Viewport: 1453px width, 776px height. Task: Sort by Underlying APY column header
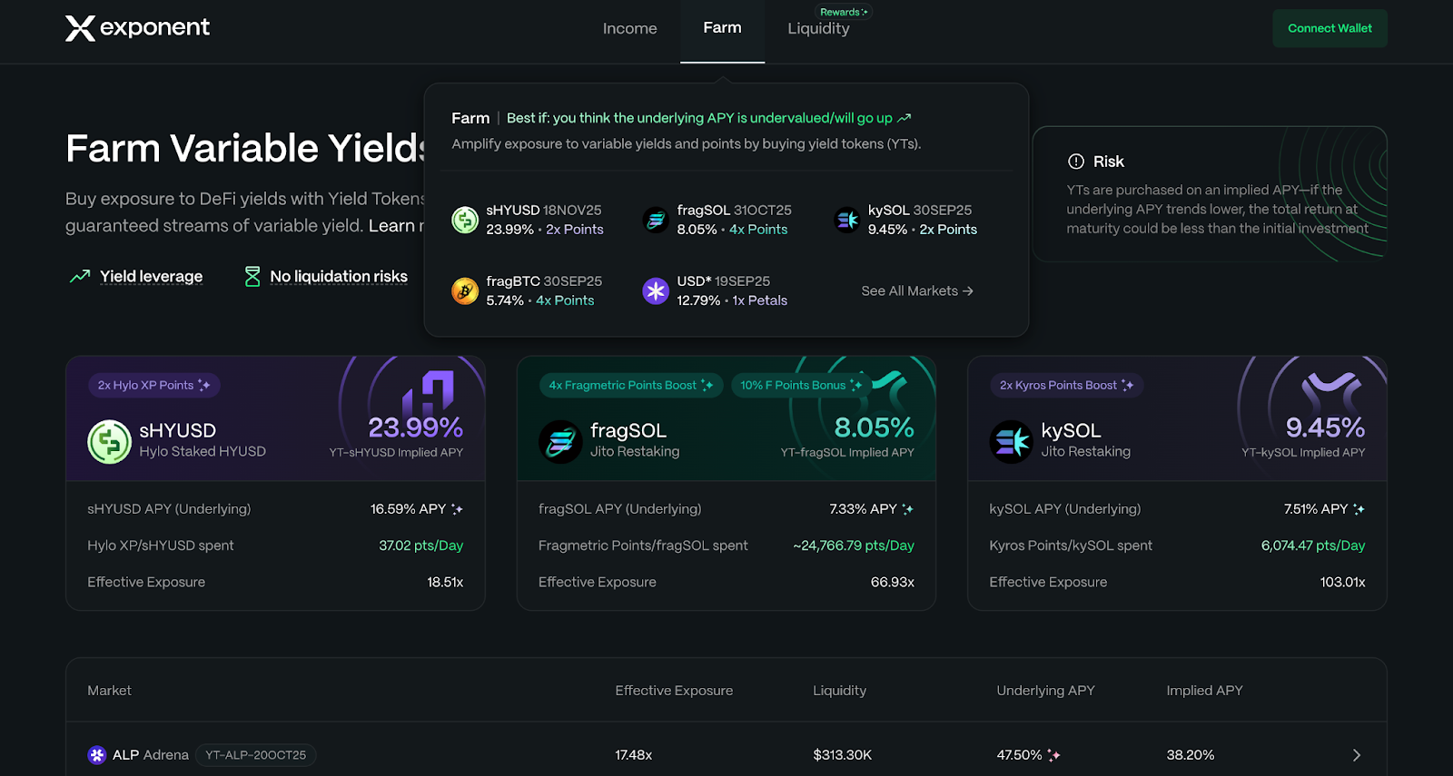1045,691
